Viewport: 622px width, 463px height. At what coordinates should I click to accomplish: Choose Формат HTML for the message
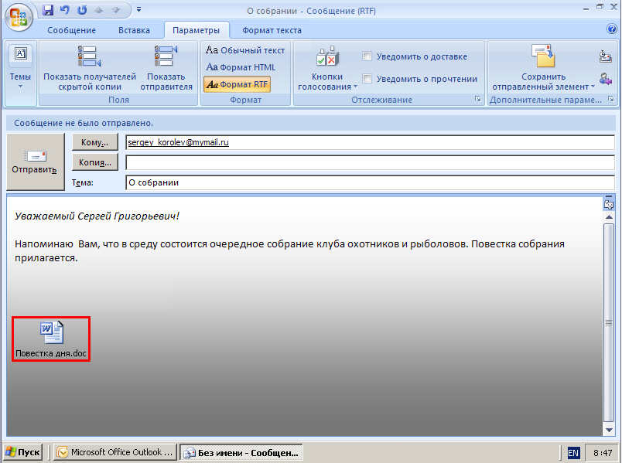click(241, 67)
